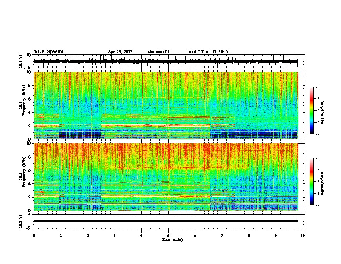Click inside the ch.2 spectrogram plot
Image resolution: width=341 pixels, height=264 pixels.
166,177
